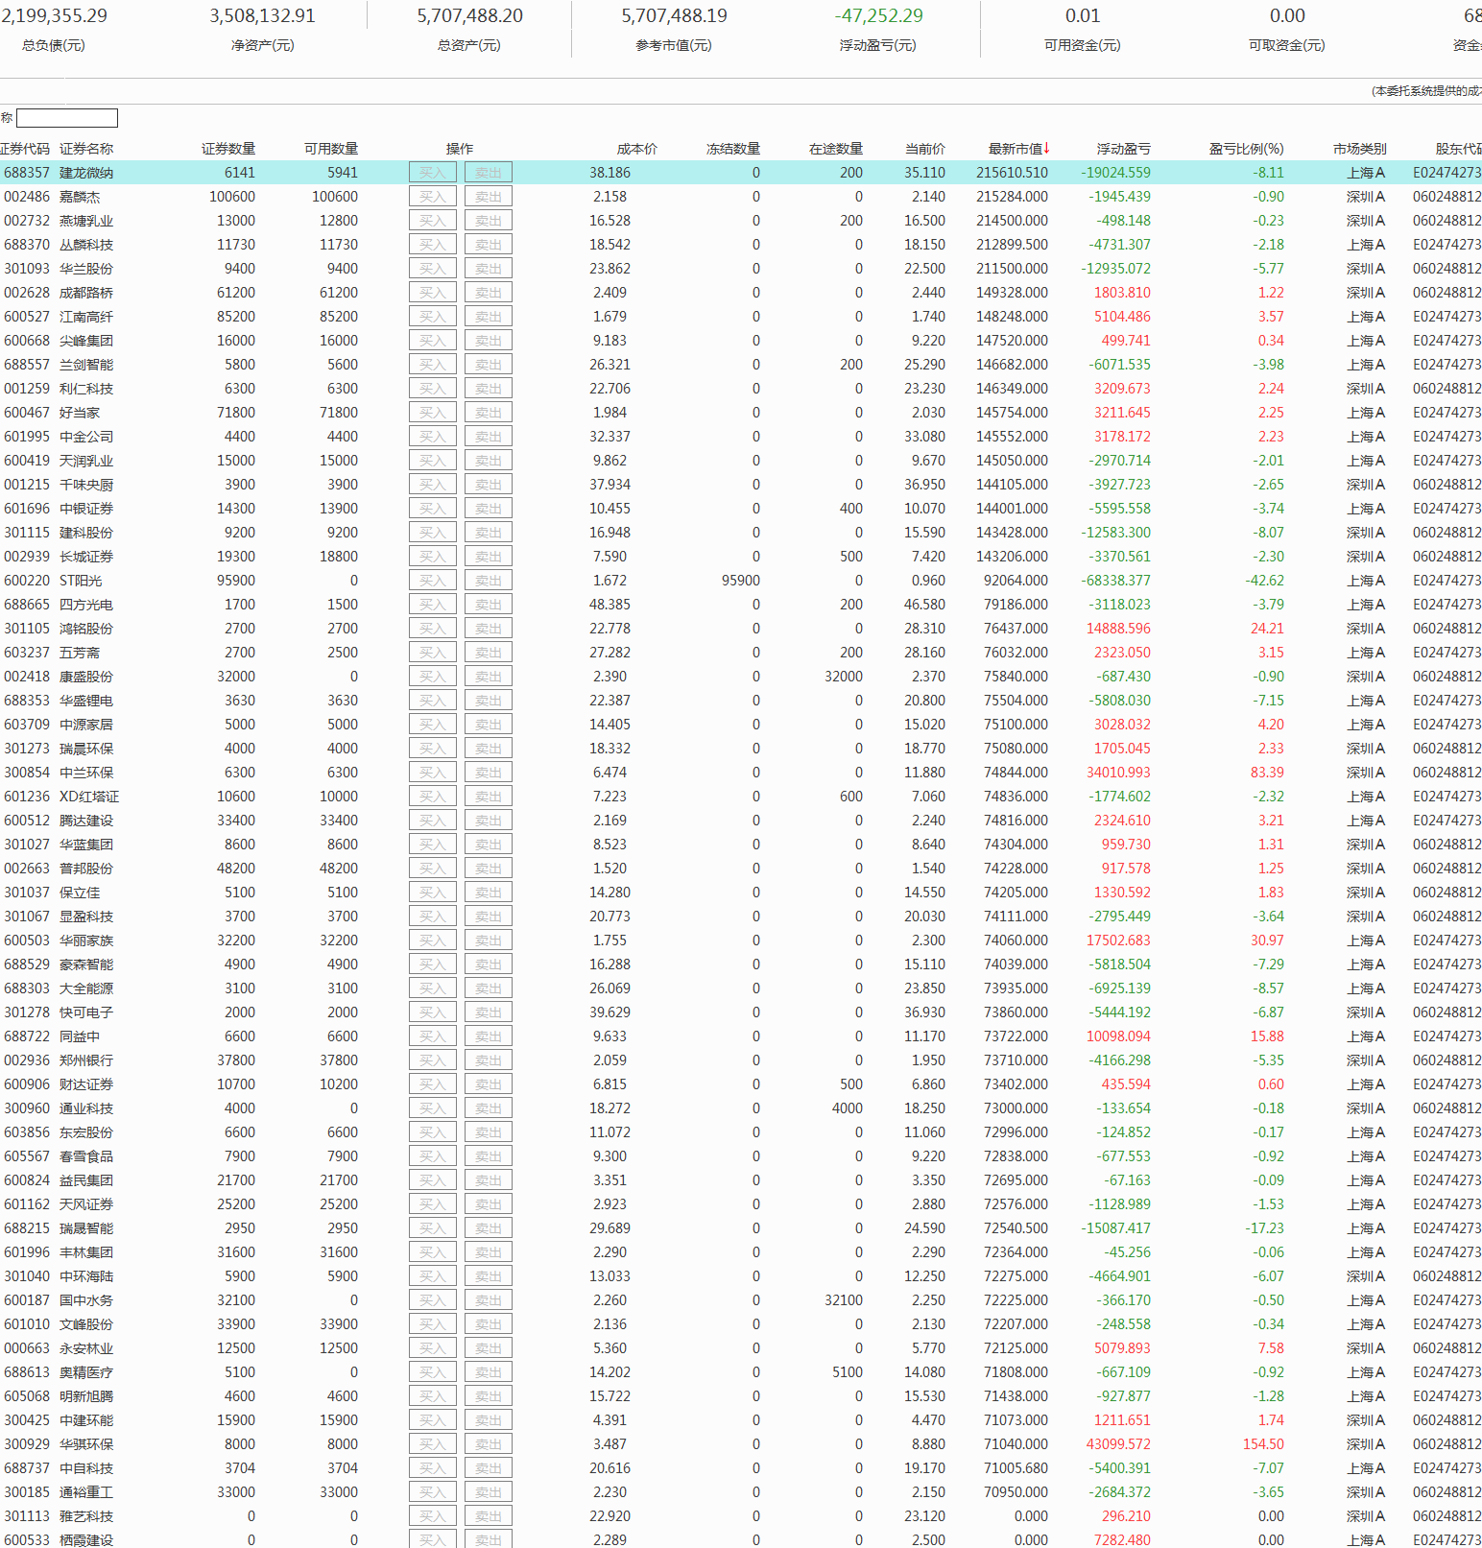The width and height of the screenshot is (1482, 1548).
Task: Click 卖出 for 301113 雅艺科技
Action: tap(489, 1516)
